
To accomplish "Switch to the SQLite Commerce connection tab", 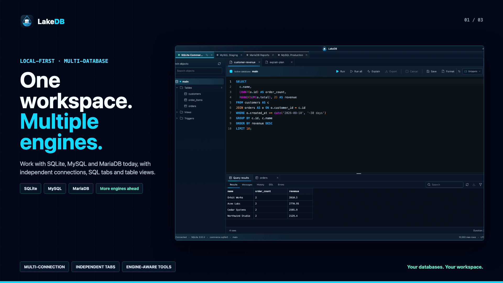I will pos(192,55).
